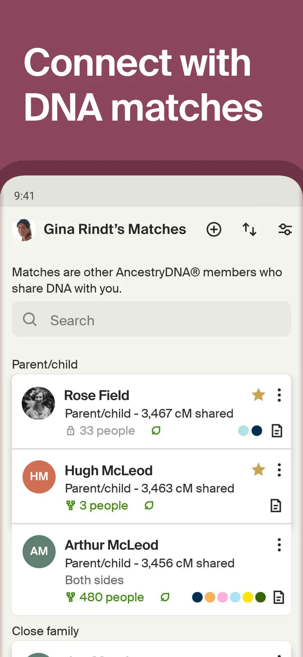
Task: Toggle the star to unfavorite Rose Field
Action: (258, 395)
